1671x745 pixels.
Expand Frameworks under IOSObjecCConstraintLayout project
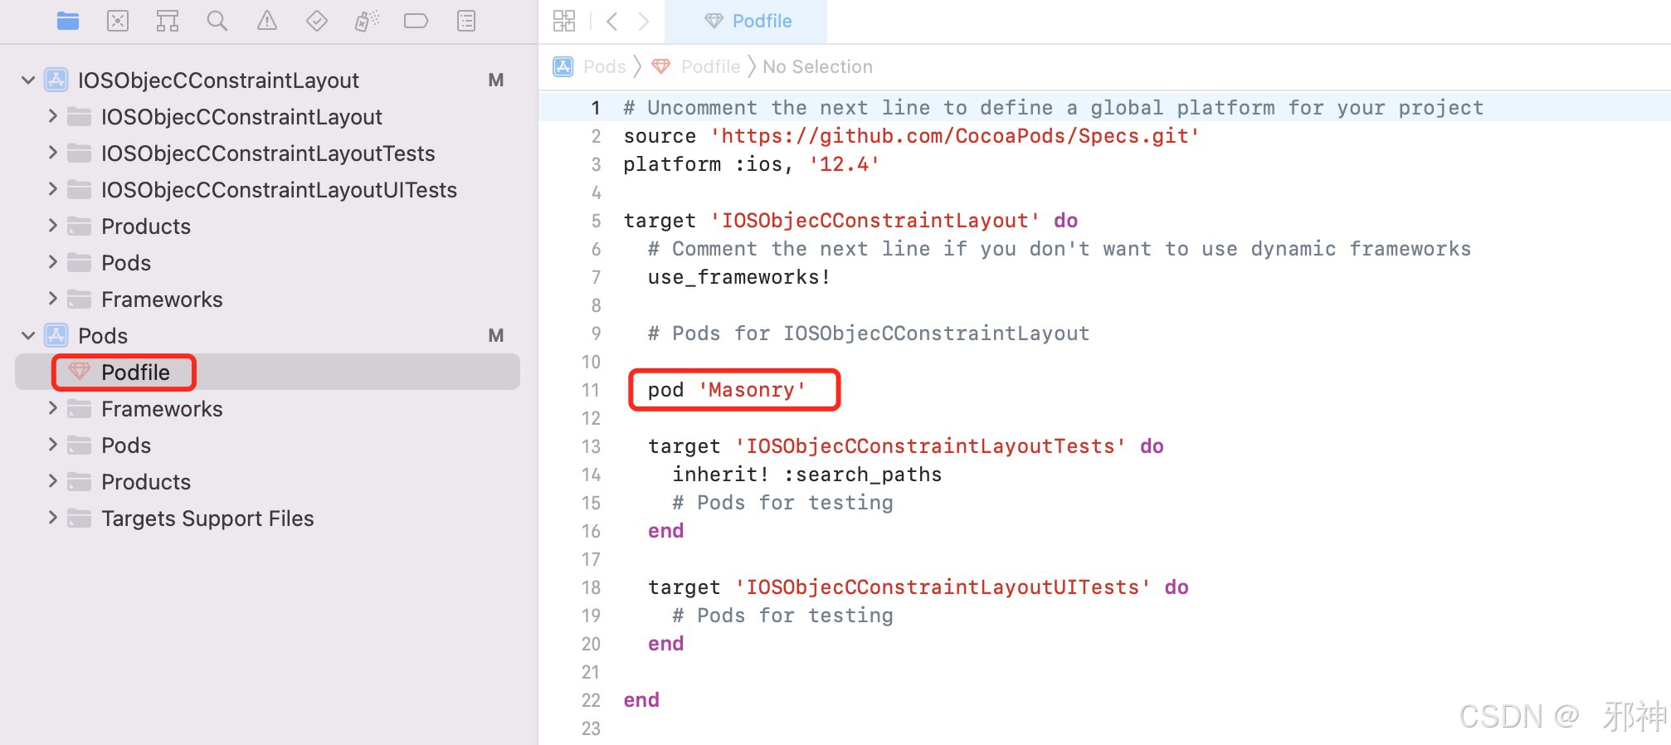click(52, 299)
